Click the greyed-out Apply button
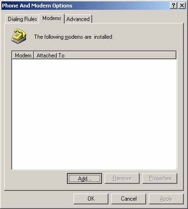The height and width of the screenshot is (209, 188). [x=166, y=199]
